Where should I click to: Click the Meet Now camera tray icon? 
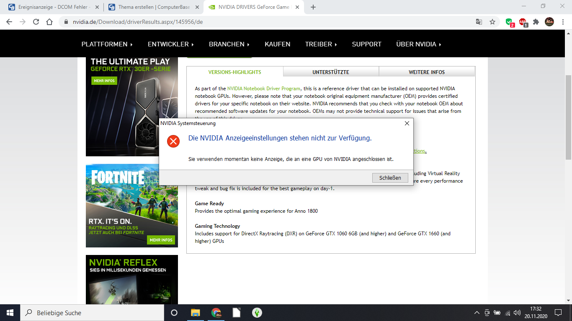point(487,313)
